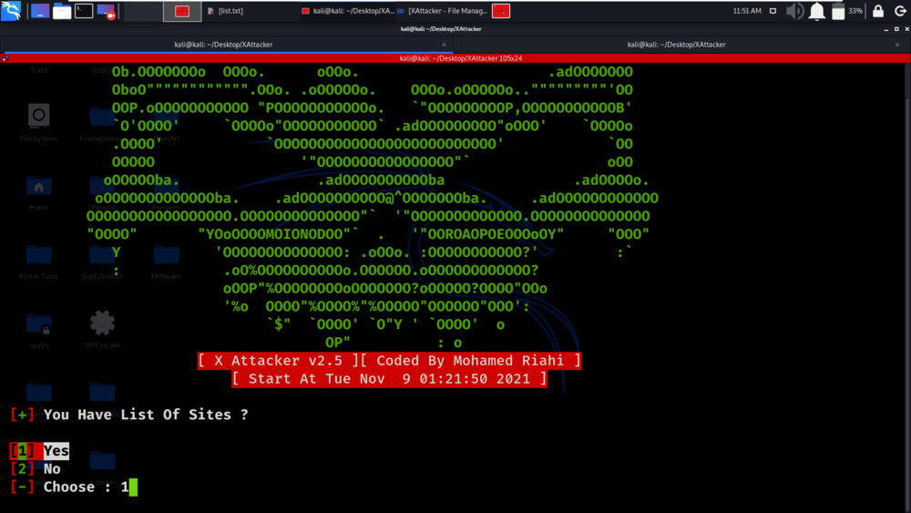Click the red window icon after File Manager
Image resolution: width=911 pixels, height=513 pixels.
(x=501, y=10)
